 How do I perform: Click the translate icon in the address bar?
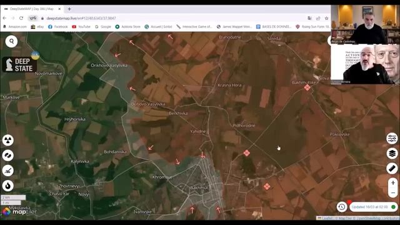(310, 18)
